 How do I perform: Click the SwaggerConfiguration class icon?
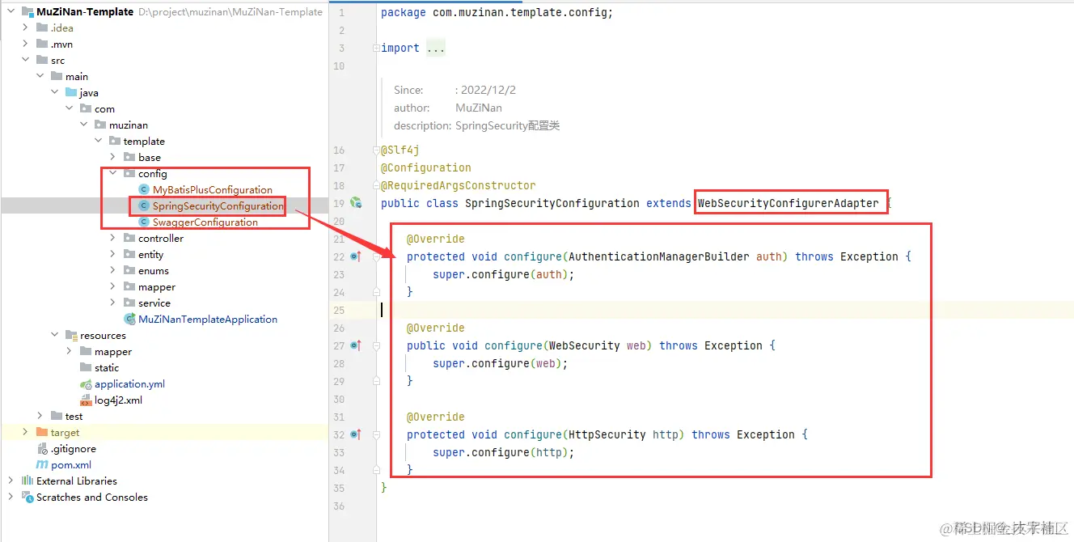(144, 222)
